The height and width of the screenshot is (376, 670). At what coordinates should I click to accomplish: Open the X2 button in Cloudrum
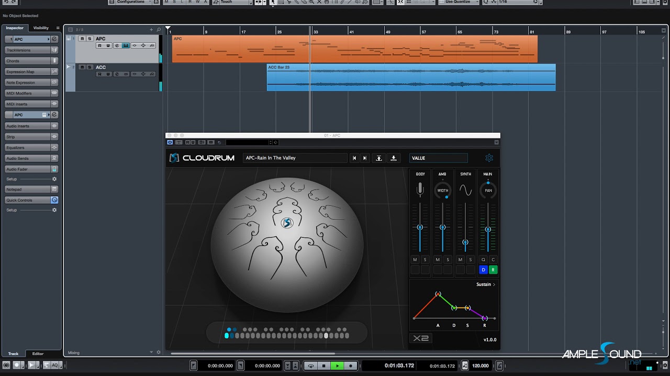point(421,338)
